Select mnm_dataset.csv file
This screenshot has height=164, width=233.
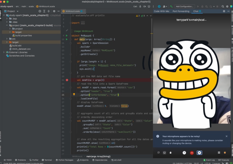[20, 49]
